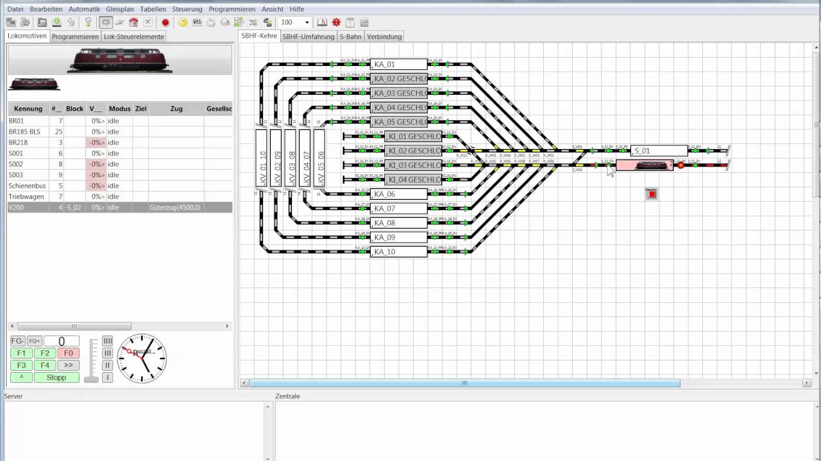Click the calculator-like toolbar icon

(364, 22)
